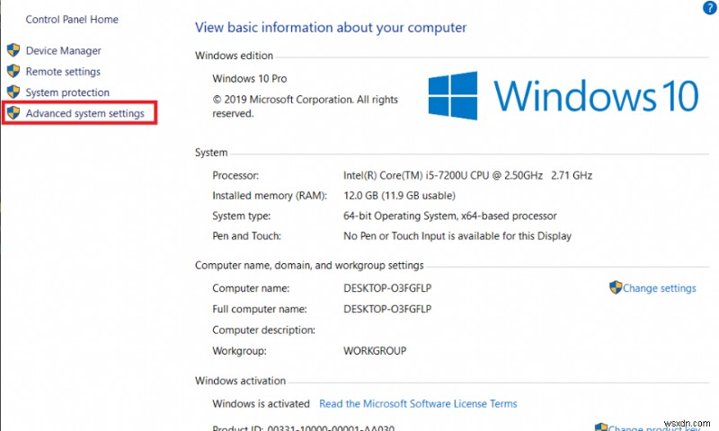Click the WORKGROUP value text
Viewport: 719px width, 431px height.
click(375, 351)
